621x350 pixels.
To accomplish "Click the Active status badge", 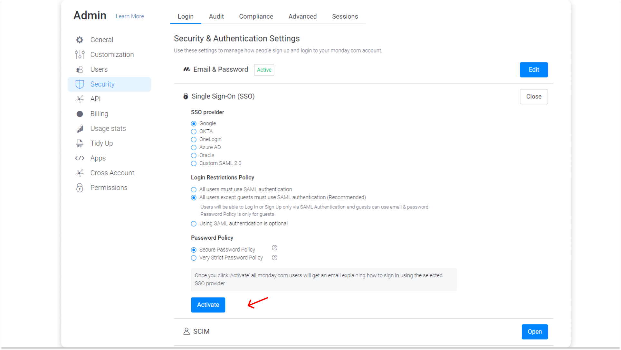I will pyautogui.click(x=264, y=70).
